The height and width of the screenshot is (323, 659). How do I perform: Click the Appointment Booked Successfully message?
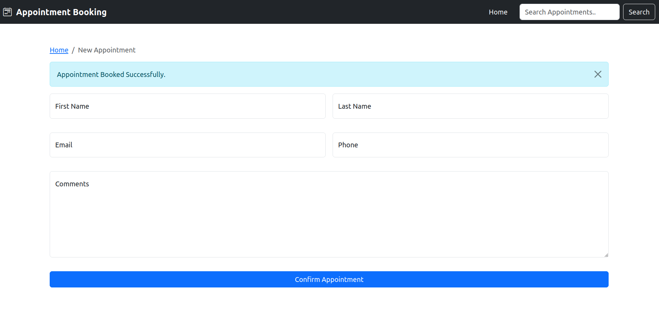[111, 74]
